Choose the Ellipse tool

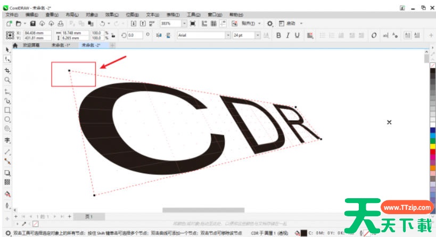click(7, 120)
